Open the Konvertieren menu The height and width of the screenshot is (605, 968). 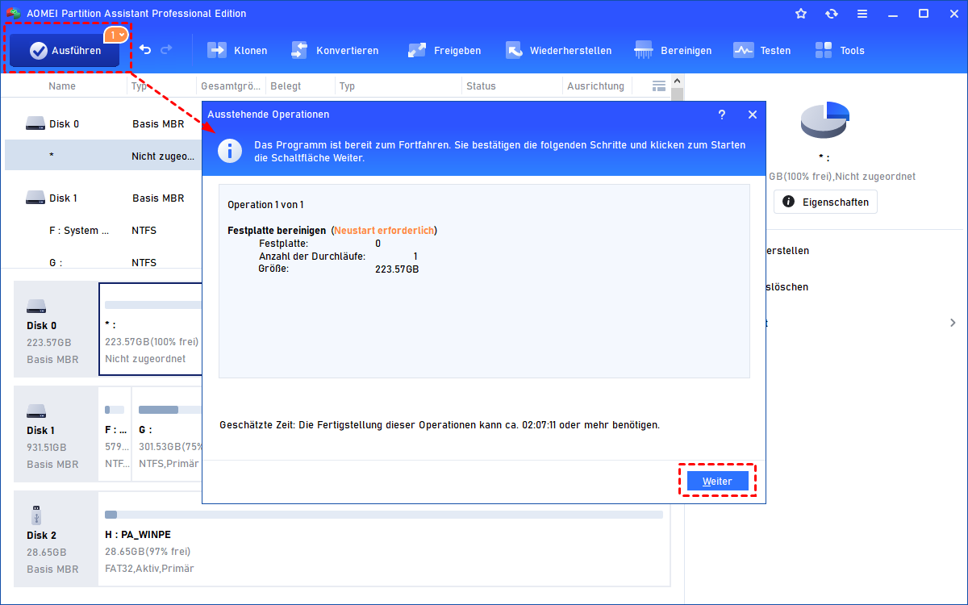click(334, 50)
